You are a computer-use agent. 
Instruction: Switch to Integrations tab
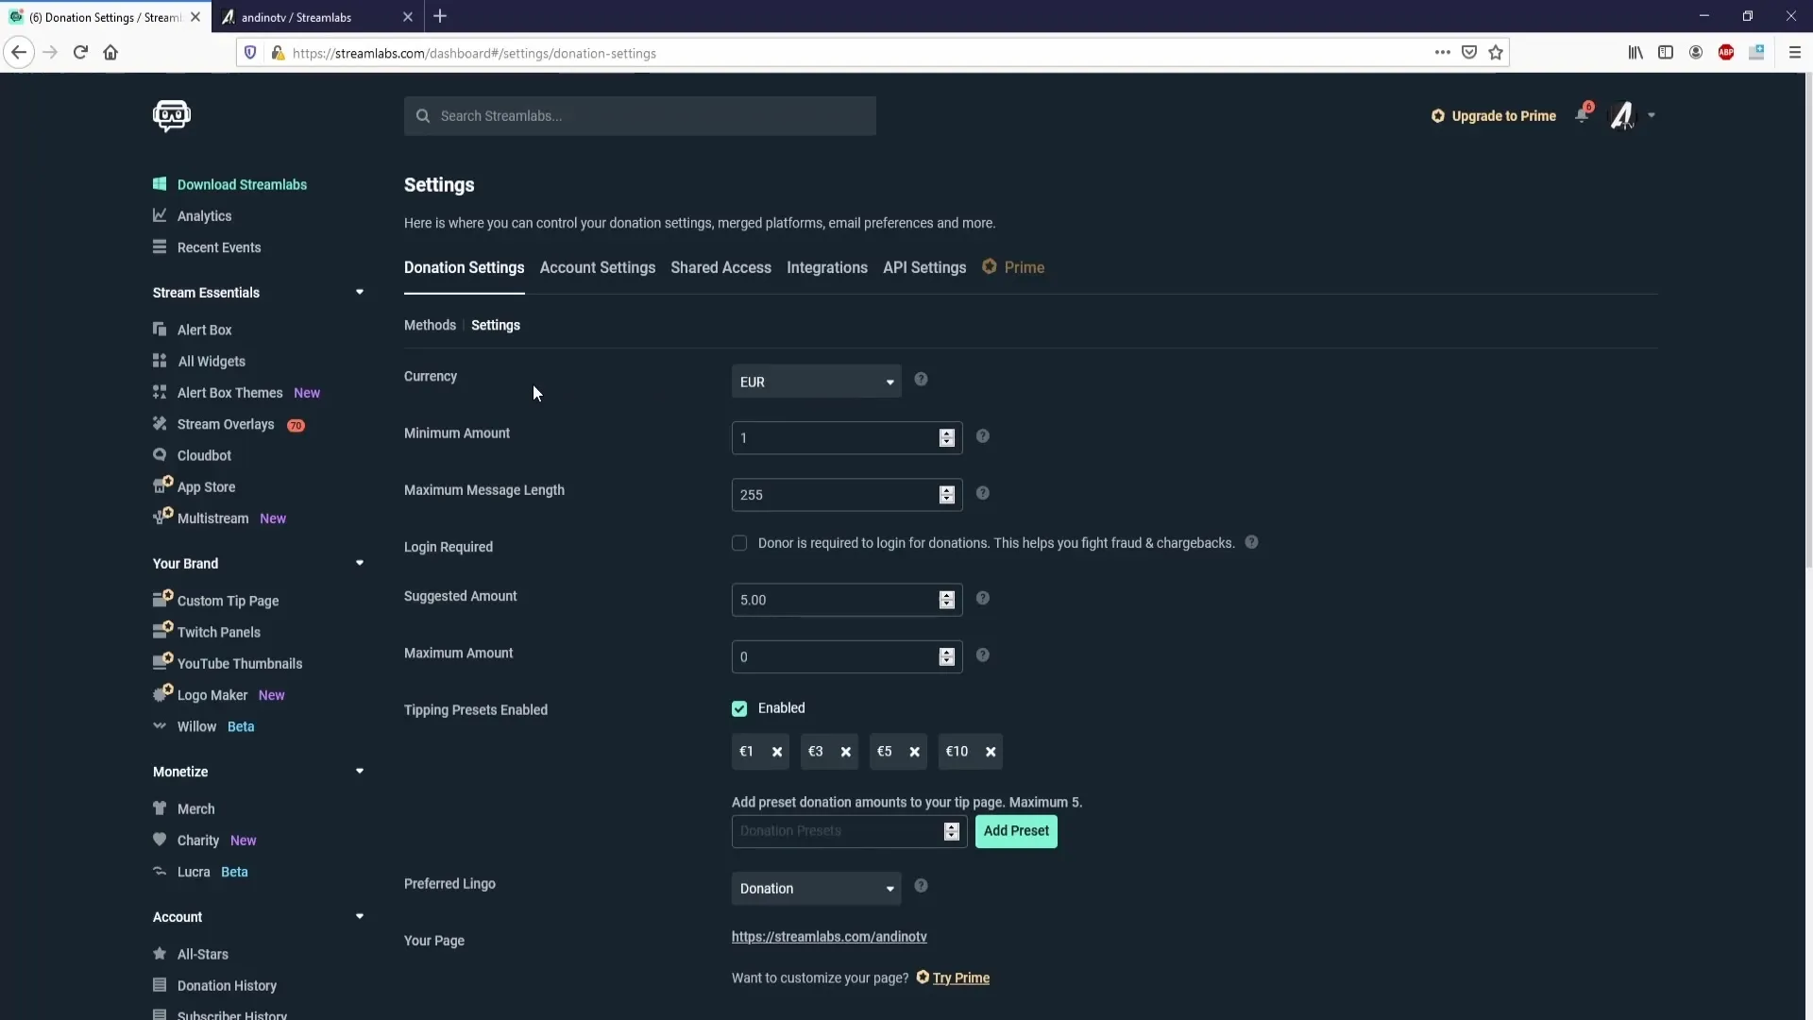pyautogui.click(x=827, y=267)
